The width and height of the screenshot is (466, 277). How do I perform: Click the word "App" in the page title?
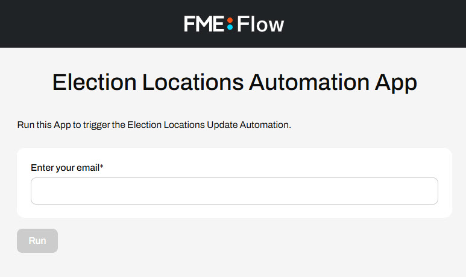tap(396, 83)
